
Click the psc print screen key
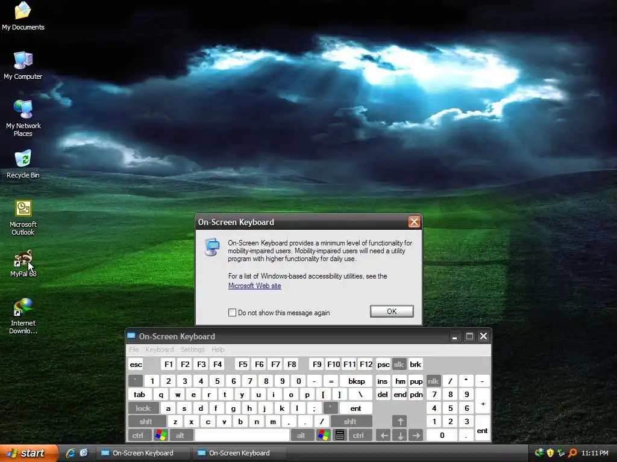click(383, 364)
